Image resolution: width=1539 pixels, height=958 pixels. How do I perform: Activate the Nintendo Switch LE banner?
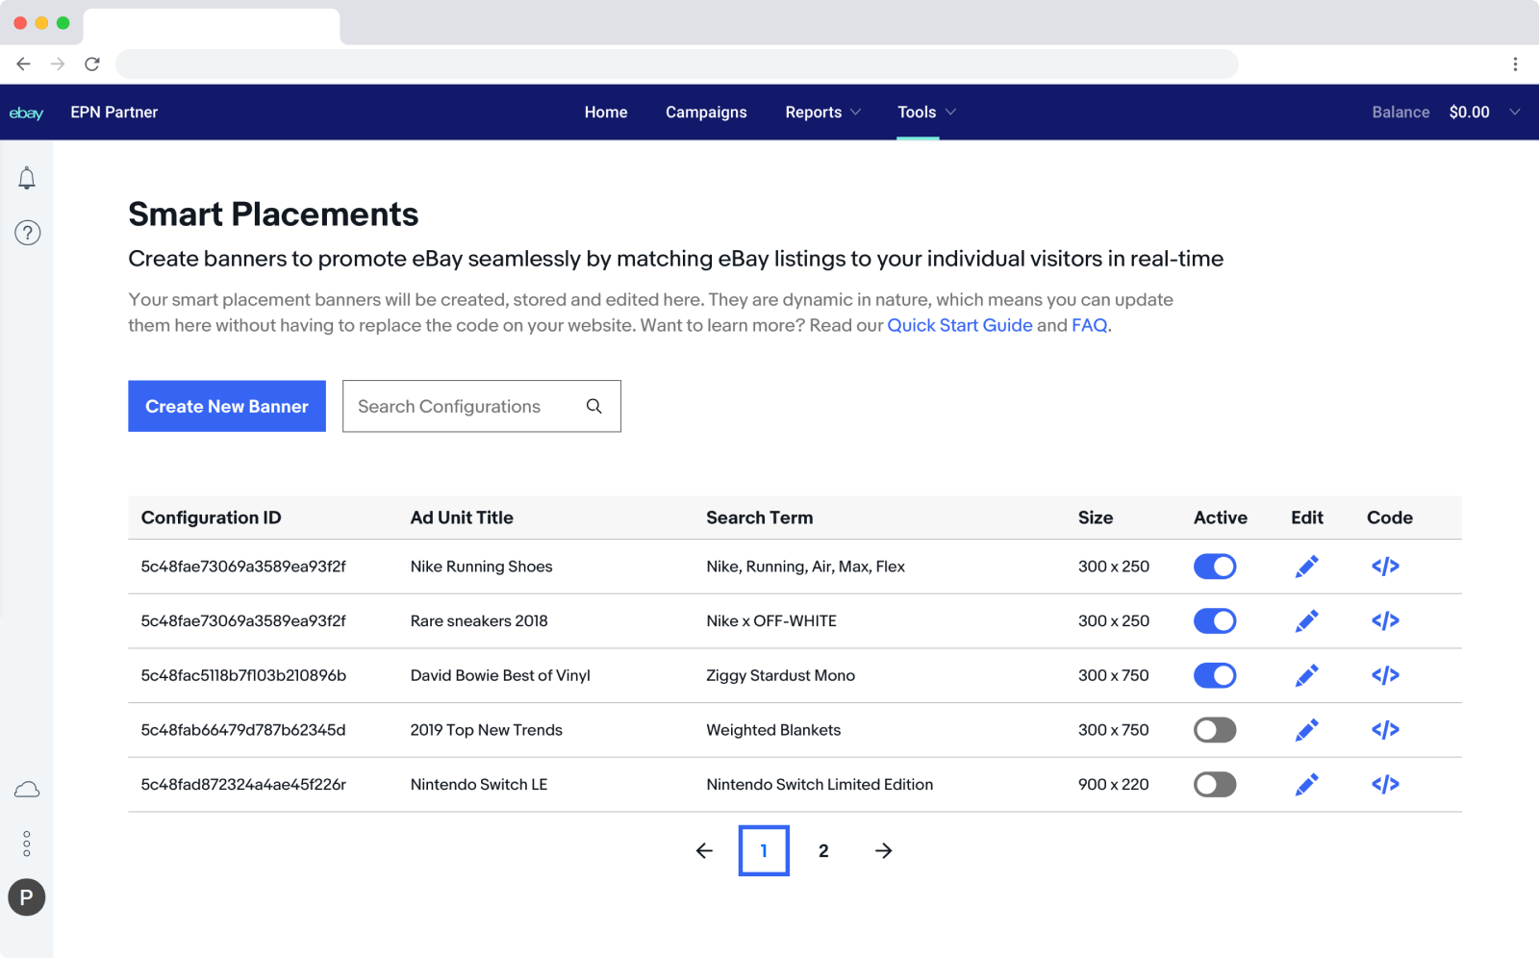[x=1215, y=785]
